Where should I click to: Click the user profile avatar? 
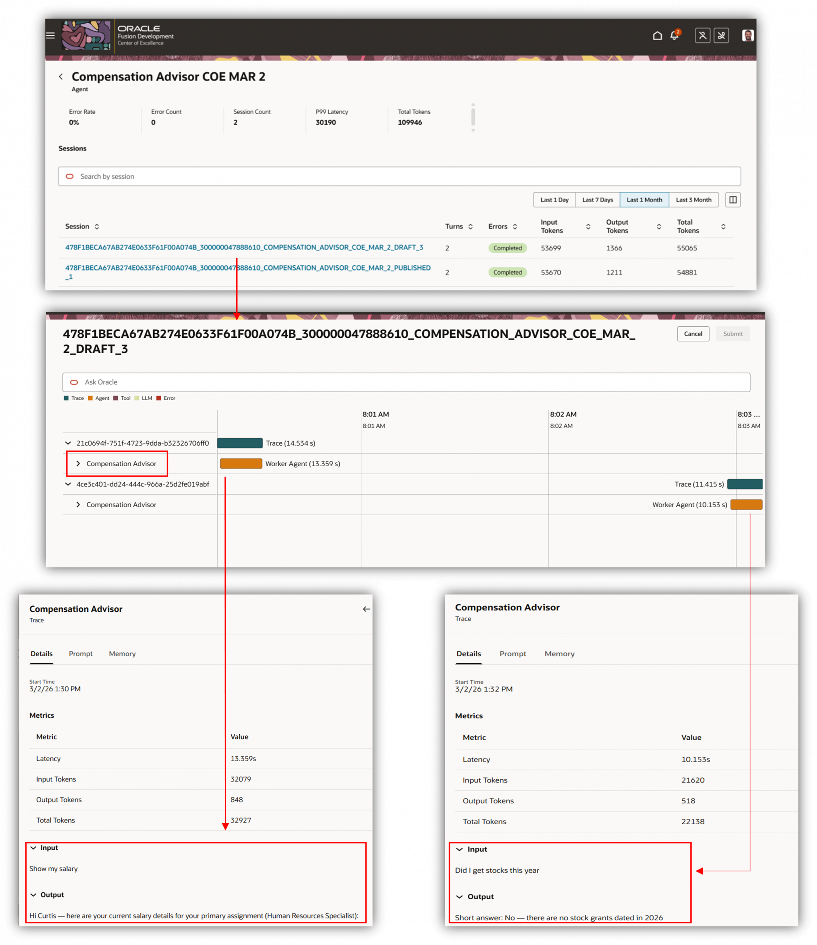(748, 35)
